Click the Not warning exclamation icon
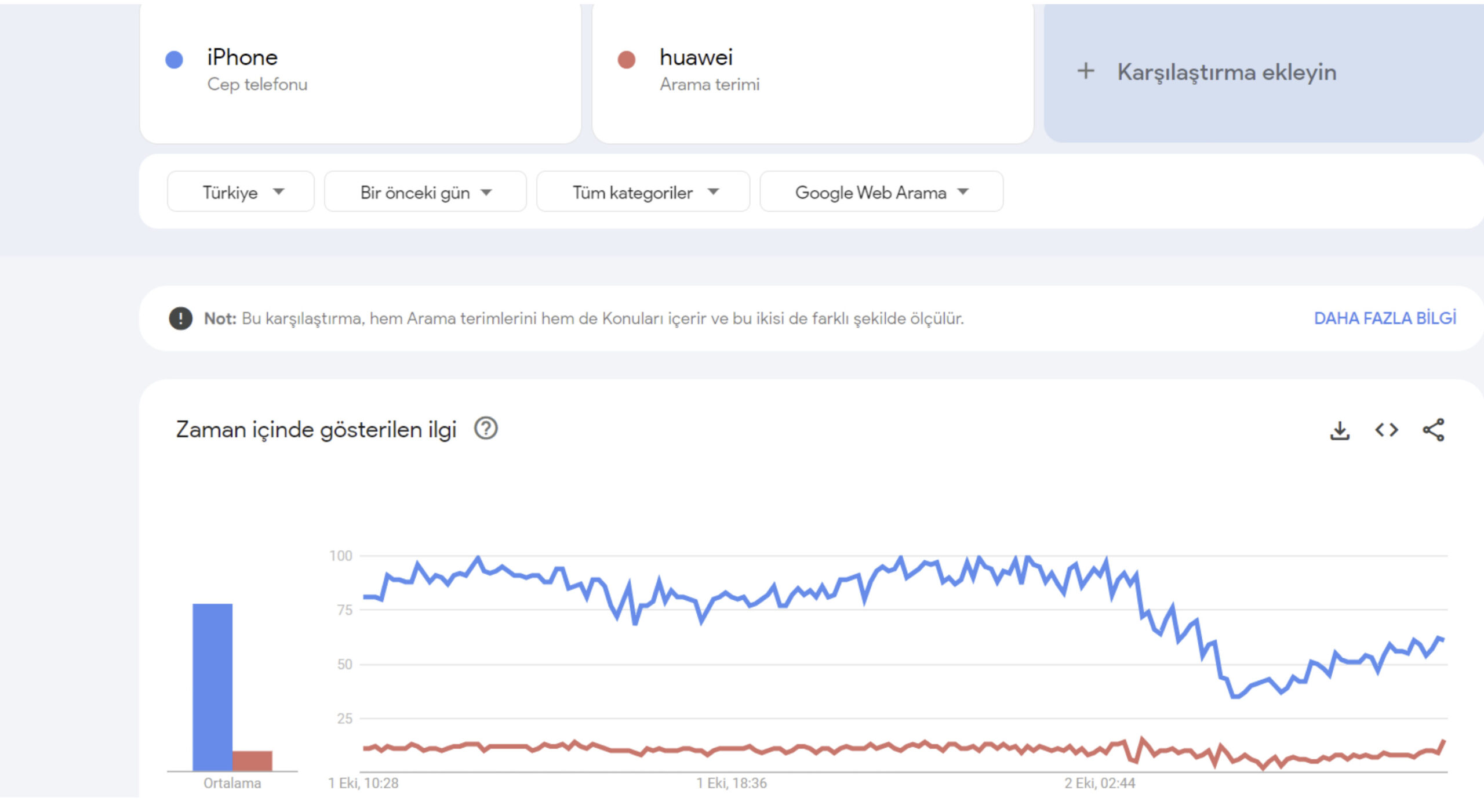The width and height of the screenshot is (1484, 801). tap(180, 318)
